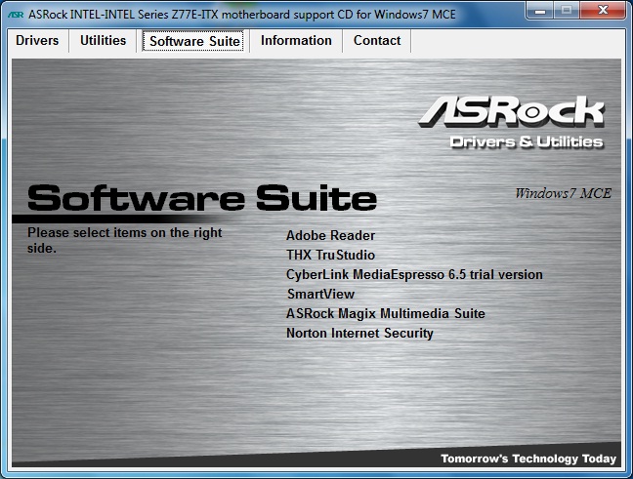Pick Norton Internet Security
Viewport: 633px width, 479px height.
coord(359,333)
